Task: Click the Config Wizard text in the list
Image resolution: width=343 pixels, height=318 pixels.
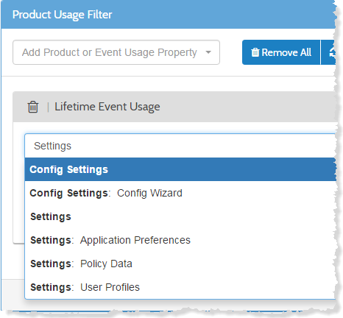Action: (x=149, y=193)
